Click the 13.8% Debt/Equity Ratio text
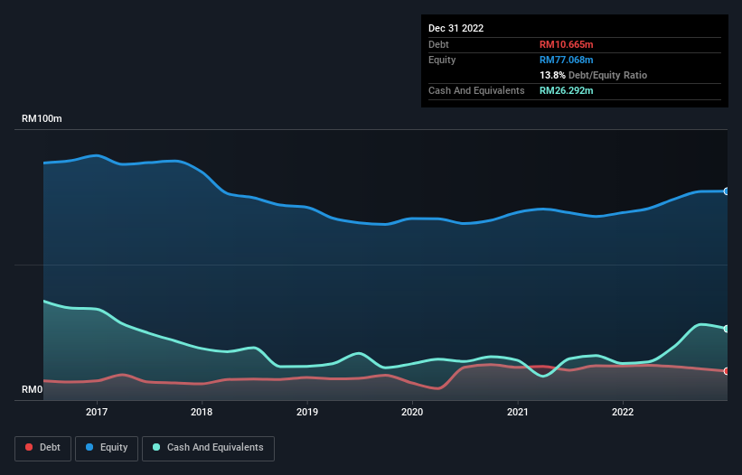The width and height of the screenshot is (742, 475). coord(593,75)
